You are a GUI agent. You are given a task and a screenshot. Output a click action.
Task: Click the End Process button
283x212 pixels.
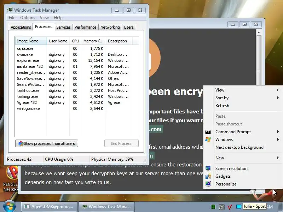coord(121,143)
